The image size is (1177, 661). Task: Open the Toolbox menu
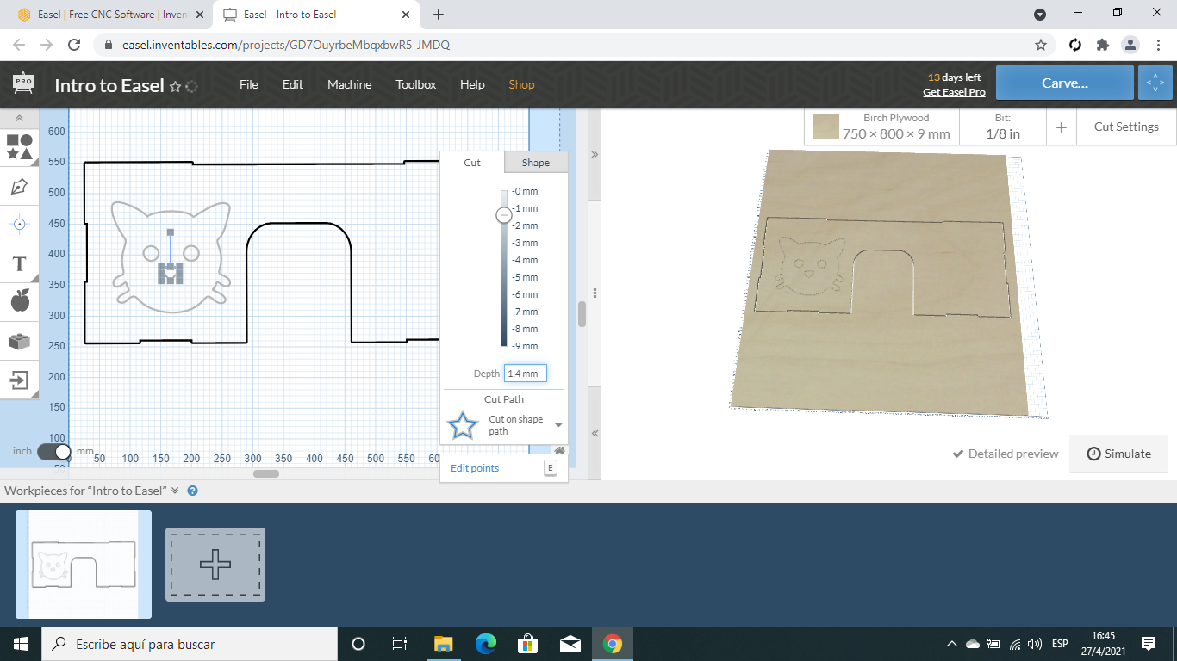pos(416,84)
